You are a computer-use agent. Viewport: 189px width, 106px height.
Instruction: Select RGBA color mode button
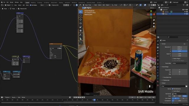(185, 96)
